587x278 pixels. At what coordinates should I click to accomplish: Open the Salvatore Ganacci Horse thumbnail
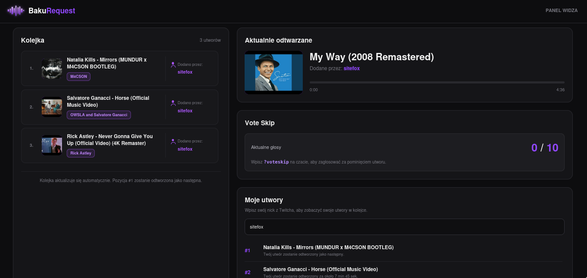coord(52,107)
